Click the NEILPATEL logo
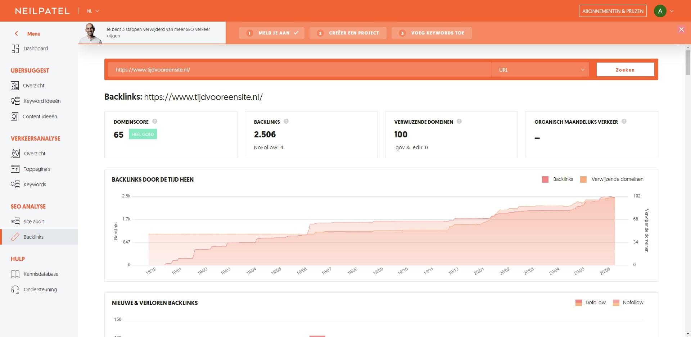 pos(42,11)
